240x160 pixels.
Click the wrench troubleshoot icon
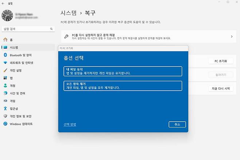click(66, 37)
